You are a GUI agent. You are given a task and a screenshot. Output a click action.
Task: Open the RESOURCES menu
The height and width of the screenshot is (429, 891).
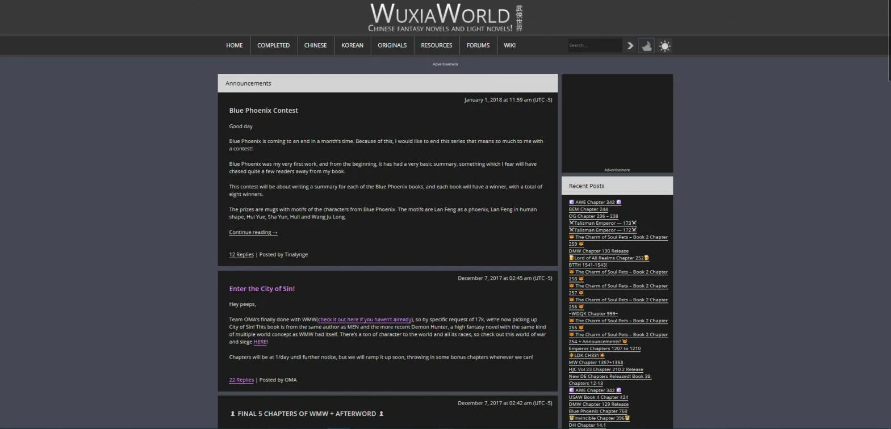[x=436, y=45]
